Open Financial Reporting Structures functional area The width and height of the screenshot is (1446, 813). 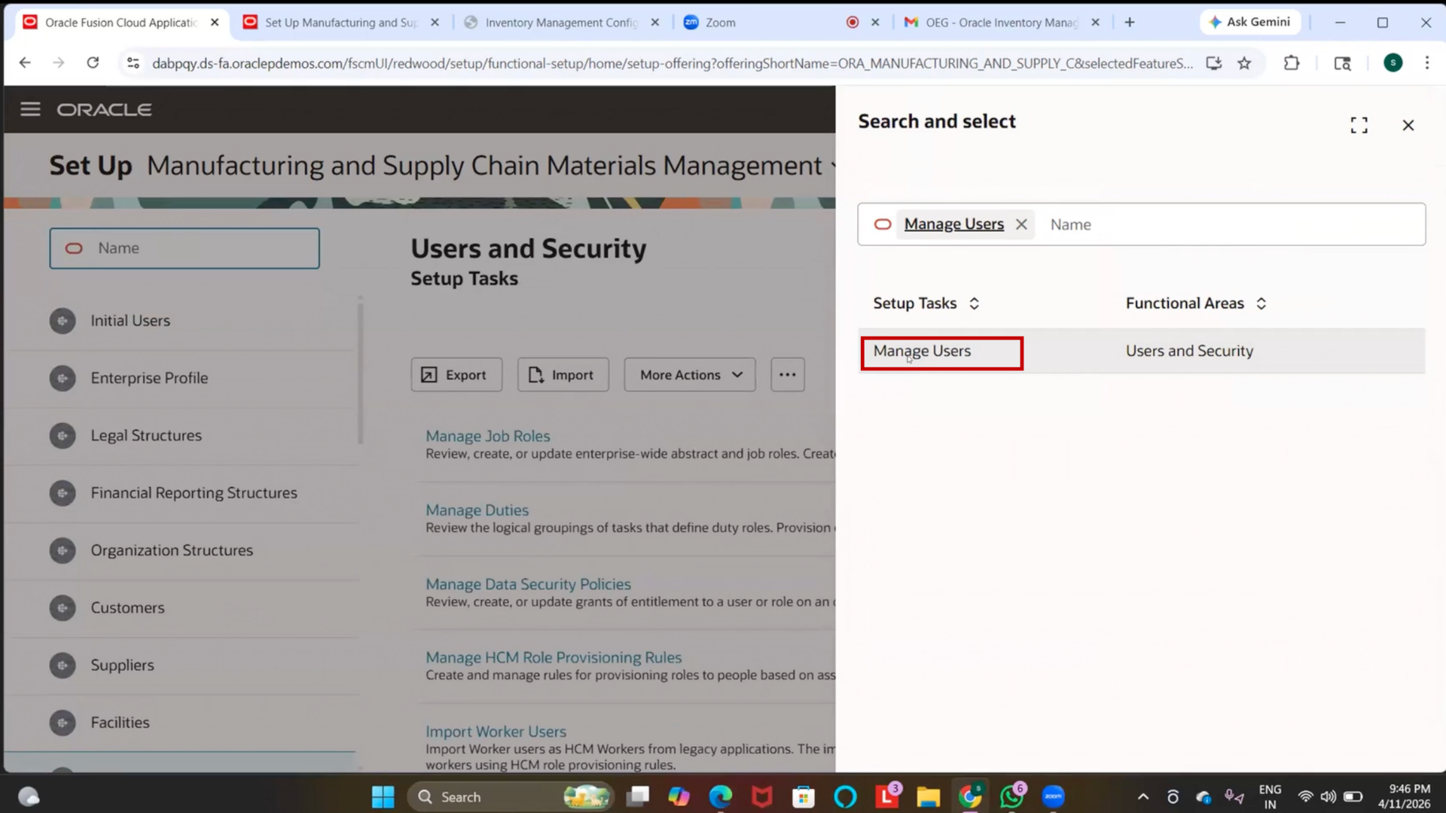[194, 493]
